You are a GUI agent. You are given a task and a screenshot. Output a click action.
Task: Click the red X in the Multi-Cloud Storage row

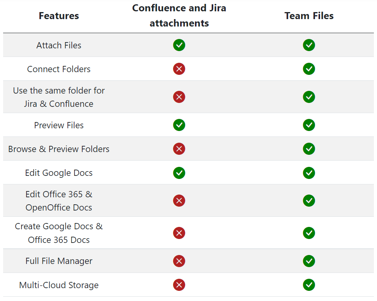click(179, 285)
